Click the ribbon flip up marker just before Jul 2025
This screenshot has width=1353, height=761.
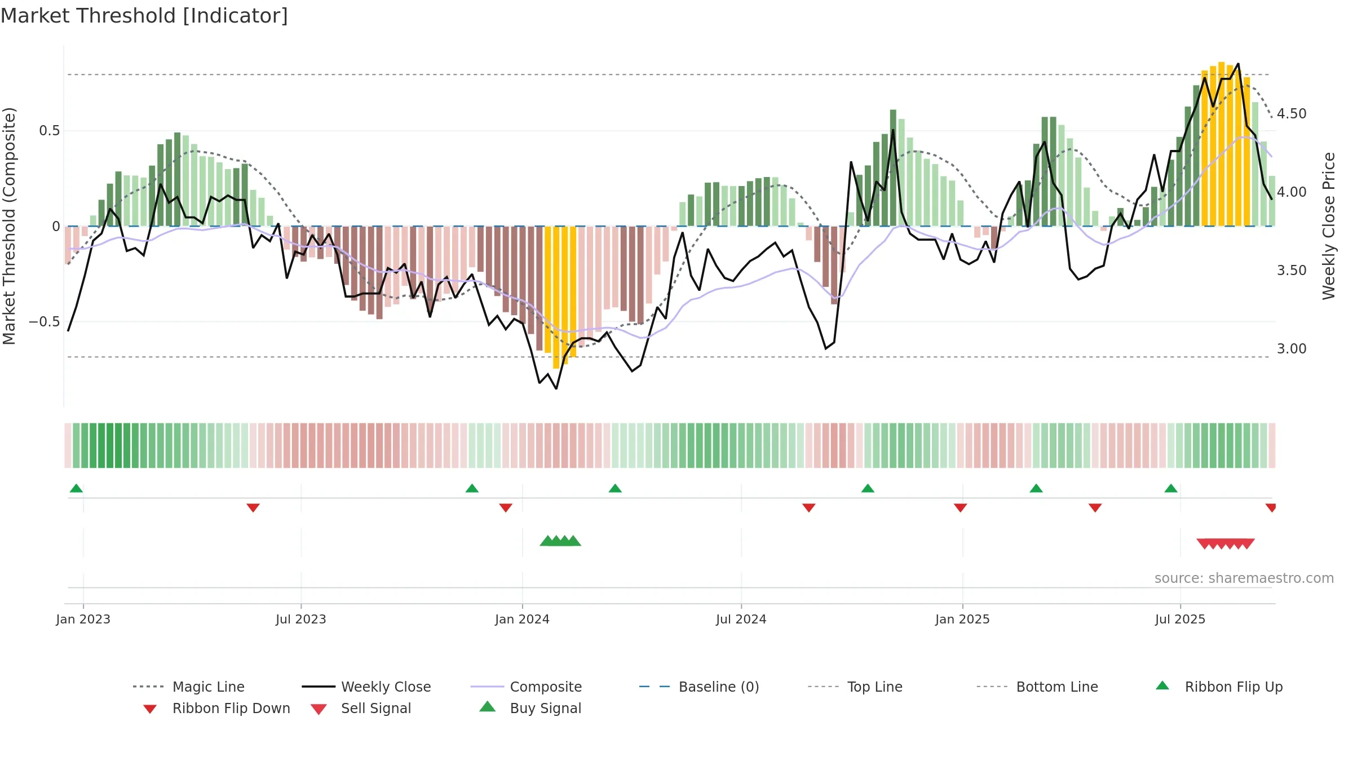[1171, 488]
